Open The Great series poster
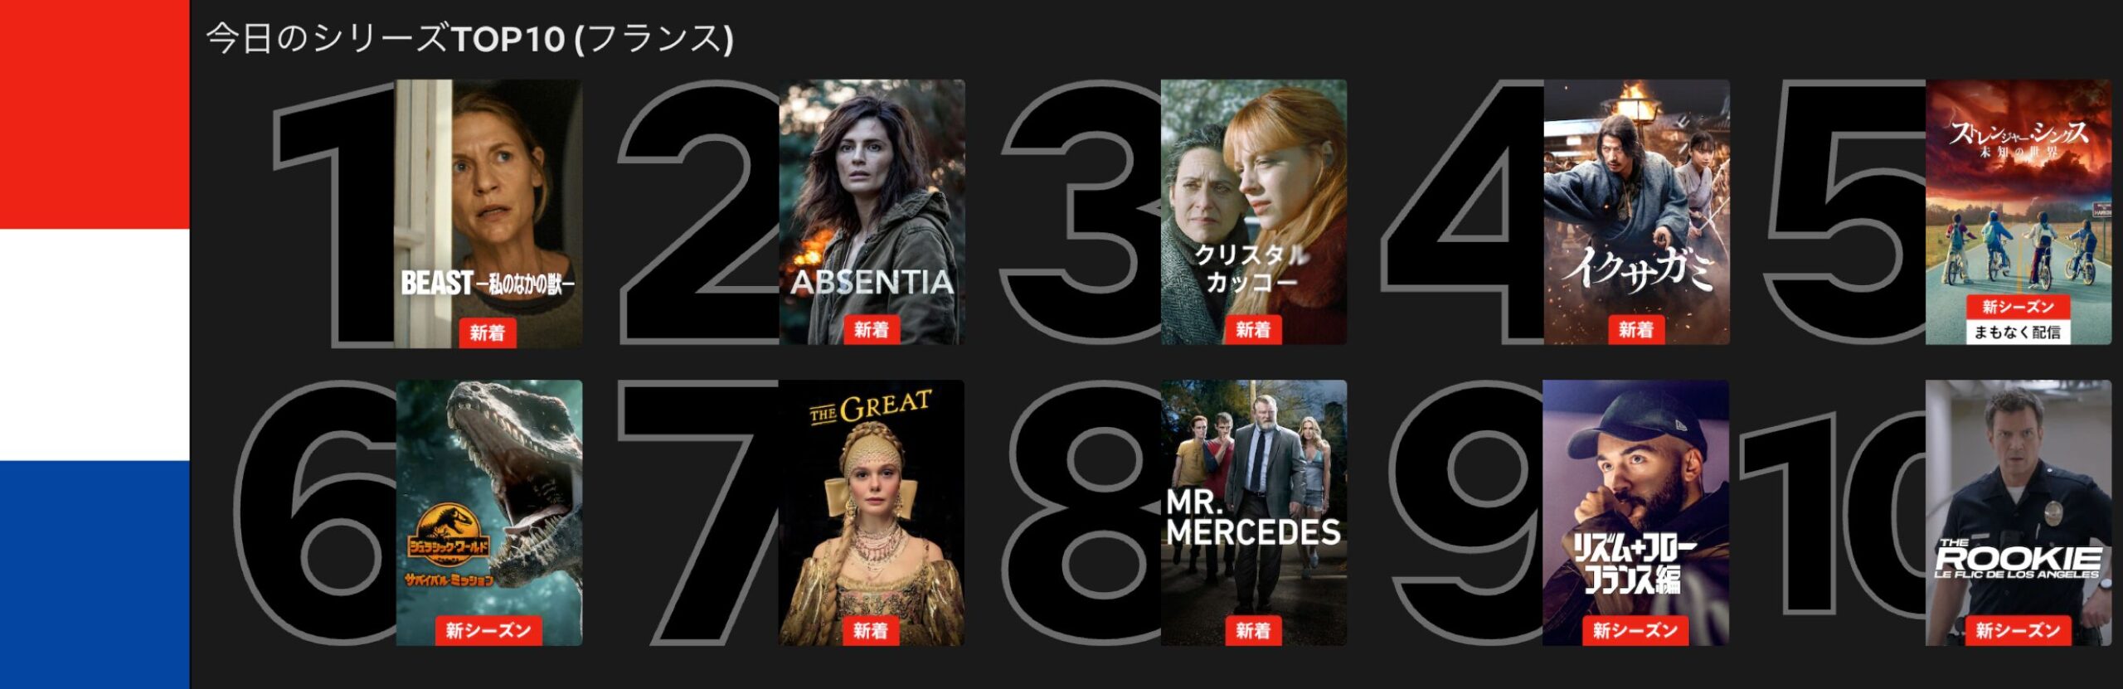Screen dimensions: 2123x689 pos(872,513)
